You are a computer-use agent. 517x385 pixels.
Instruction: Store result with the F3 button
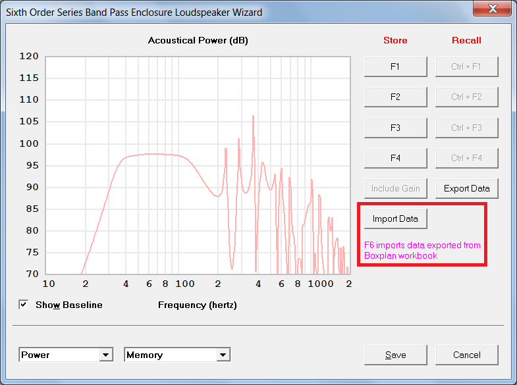(x=395, y=128)
